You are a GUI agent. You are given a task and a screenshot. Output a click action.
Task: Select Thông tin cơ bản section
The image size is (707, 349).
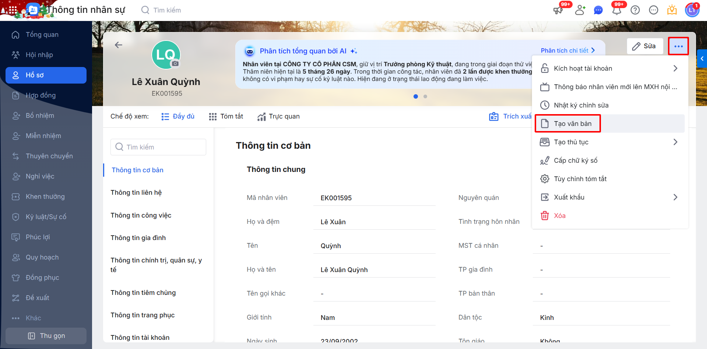(x=137, y=170)
